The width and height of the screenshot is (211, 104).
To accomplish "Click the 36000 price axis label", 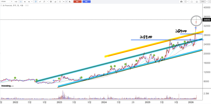I will click(207, 17).
